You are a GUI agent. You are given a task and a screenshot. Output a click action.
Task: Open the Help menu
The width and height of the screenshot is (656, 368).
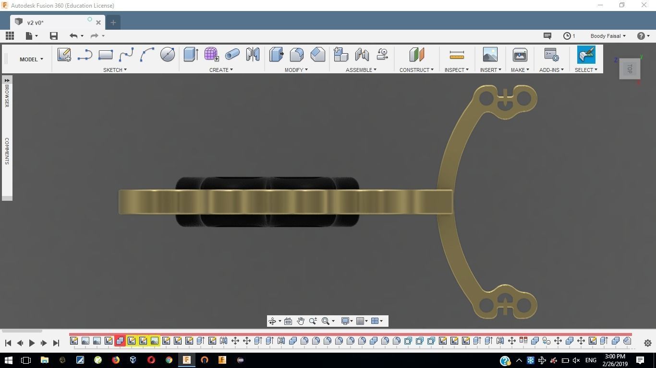pyautogui.click(x=643, y=36)
